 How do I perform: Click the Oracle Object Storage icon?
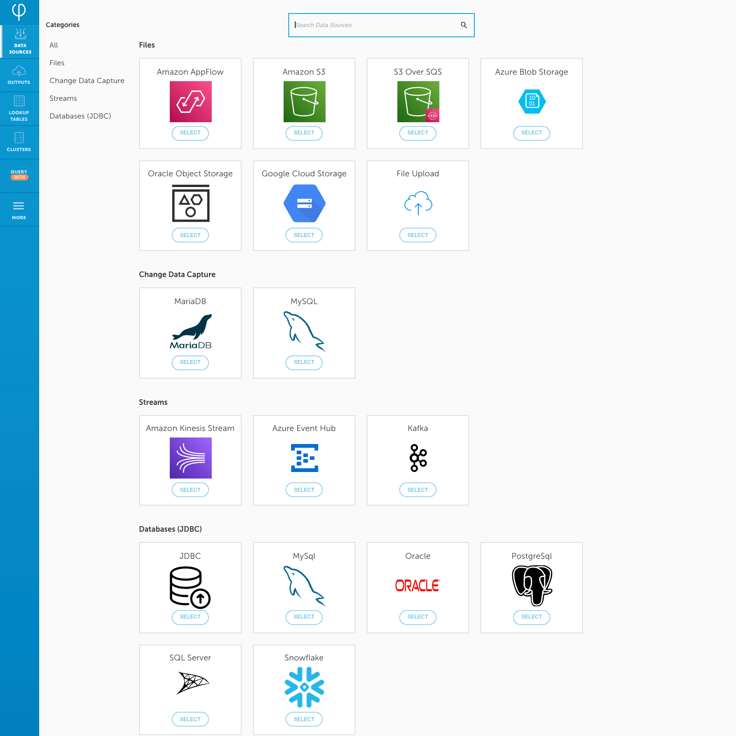(191, 203)
